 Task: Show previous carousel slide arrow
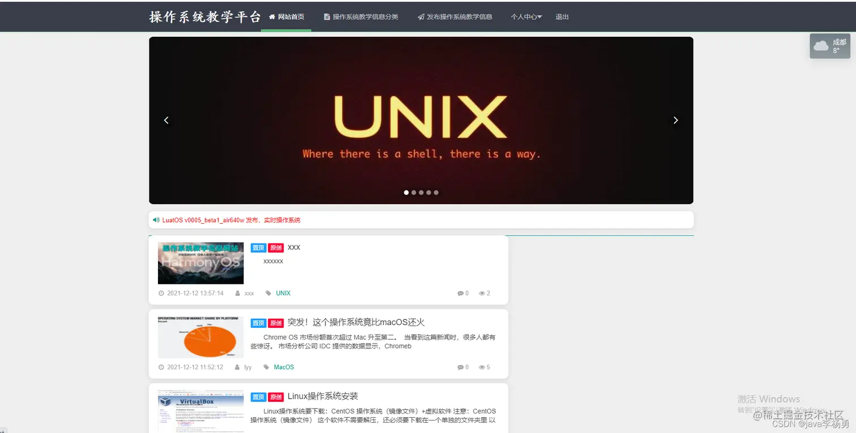[x=166, y=120]
